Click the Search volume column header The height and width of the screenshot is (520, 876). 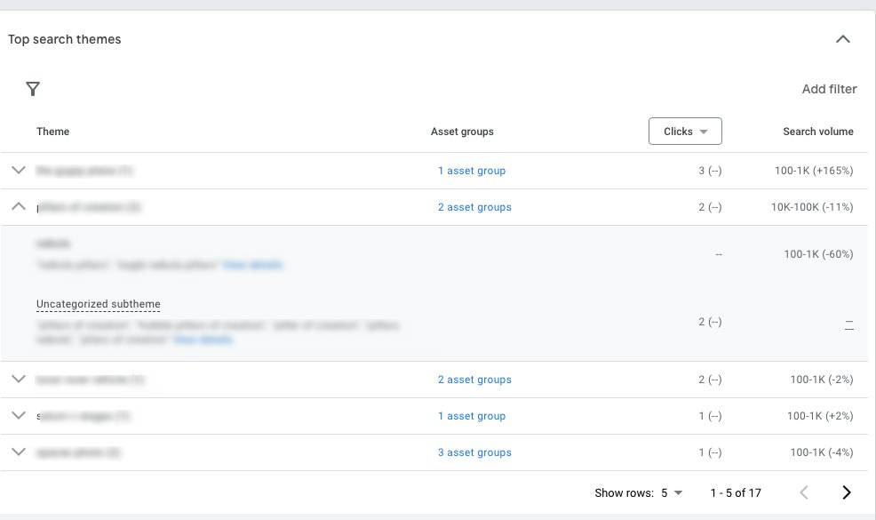coord(818,132)
